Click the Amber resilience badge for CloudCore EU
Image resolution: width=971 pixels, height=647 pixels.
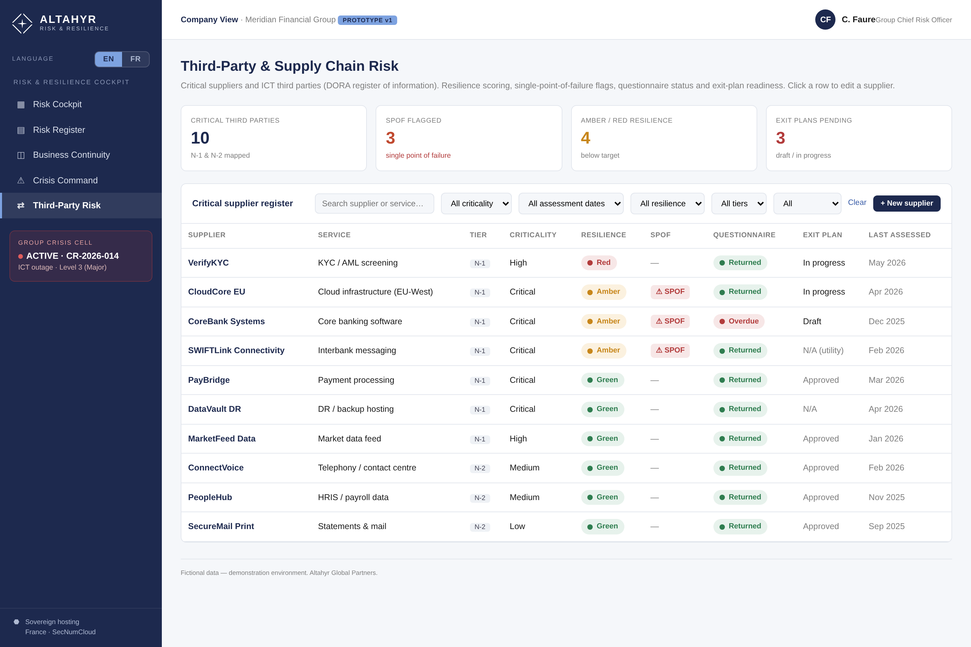(x=604, y=292)
